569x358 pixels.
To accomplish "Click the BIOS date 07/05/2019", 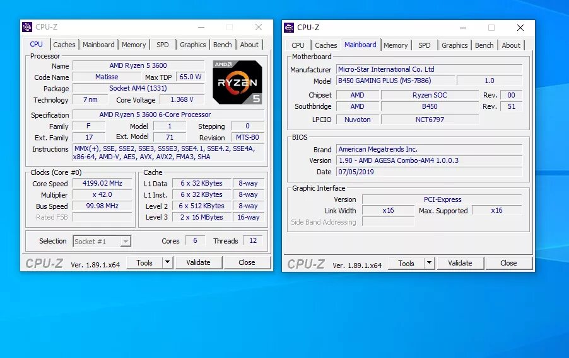I will coord(430,172).
